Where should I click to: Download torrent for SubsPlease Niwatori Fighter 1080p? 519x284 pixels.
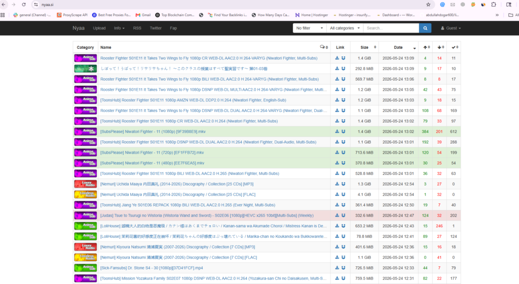[337, 131]
